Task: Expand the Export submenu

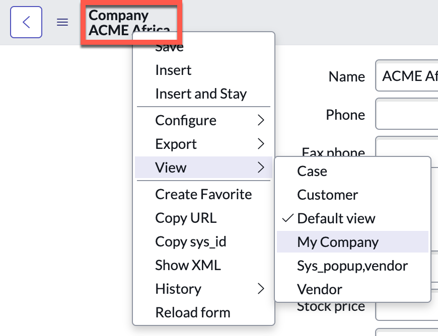Action: 203,144
